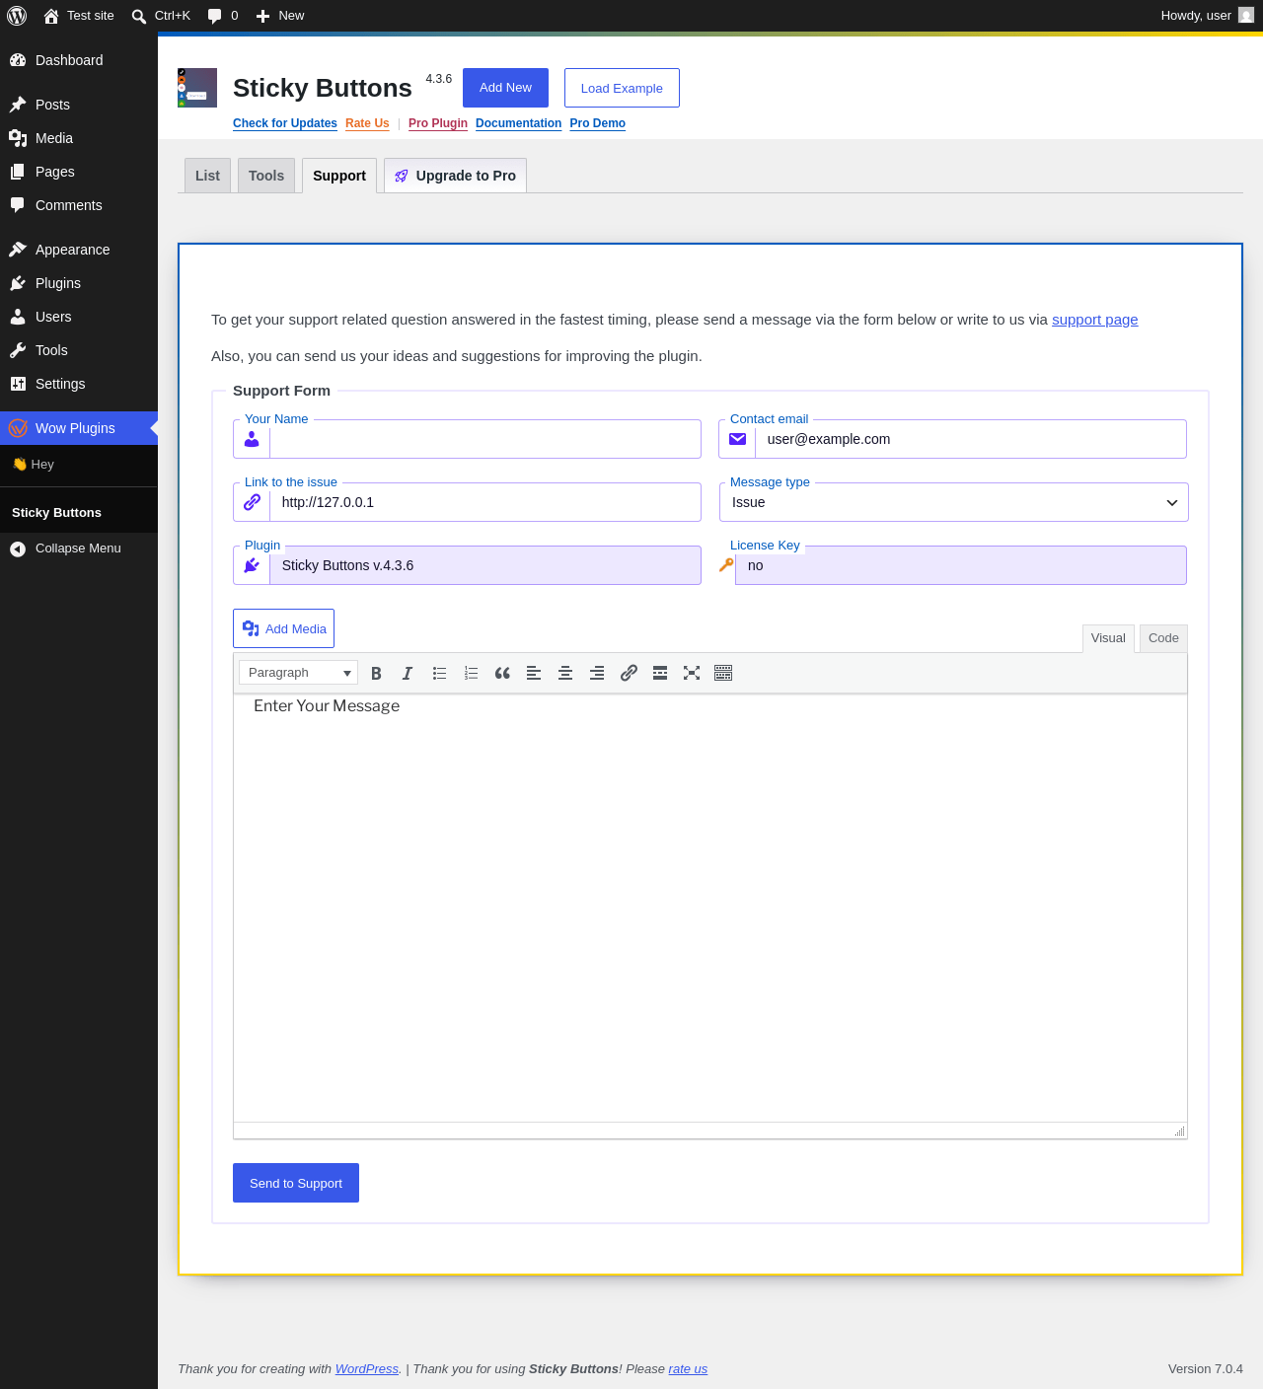Click the Sticky Buttons plugin logo thumbnail
Screen dimensions: 1263x1389
pyautogui.click(x=197, y=88)
